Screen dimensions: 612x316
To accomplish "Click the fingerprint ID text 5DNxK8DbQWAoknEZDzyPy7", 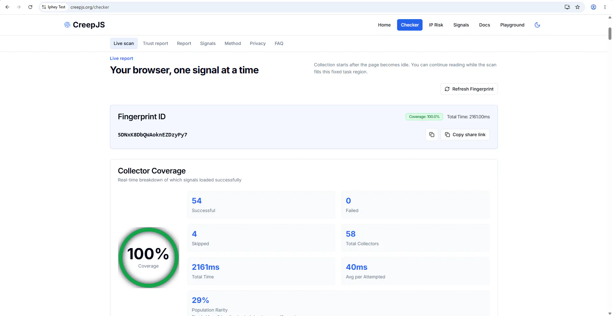I will (152, 135).
